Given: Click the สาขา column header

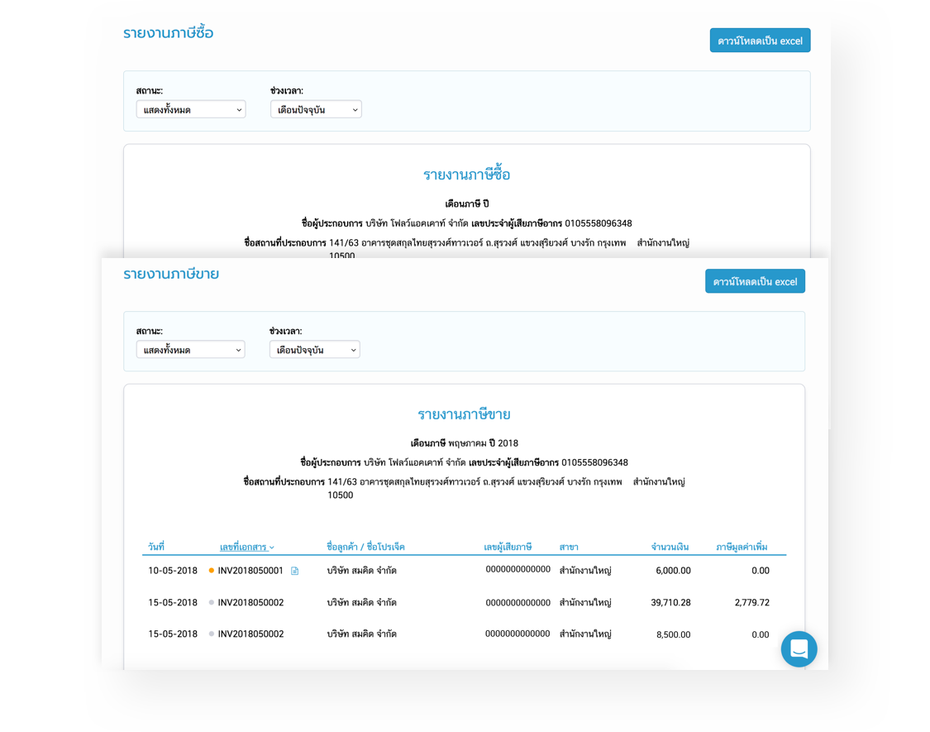Looking at the screenshot, I should click(x=569, y=547).
